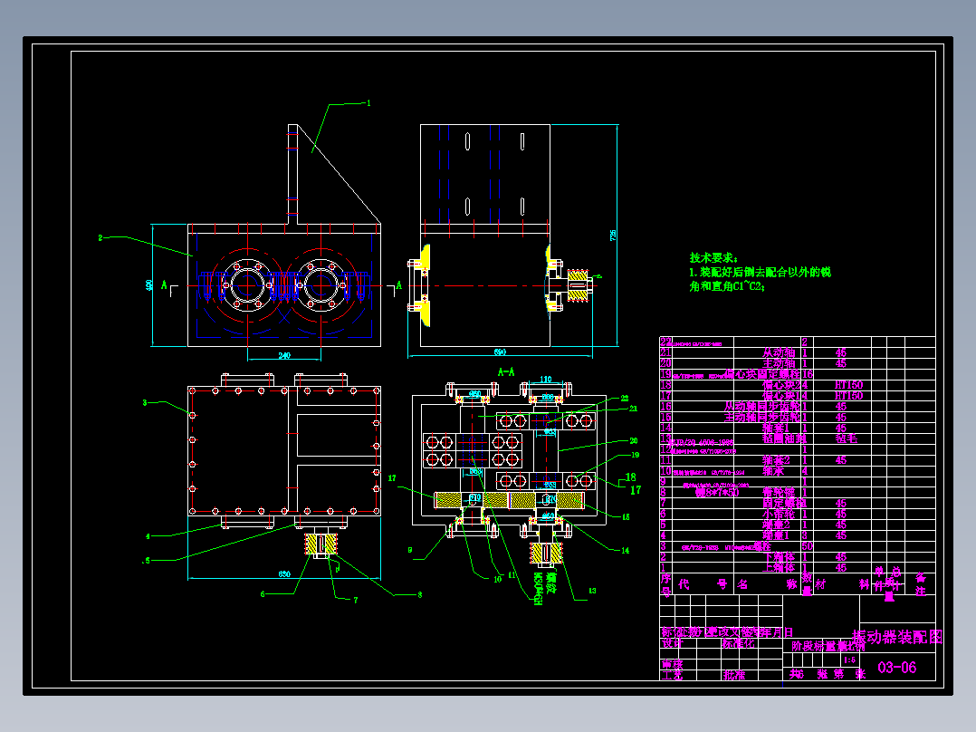Click balloon number 2 beside front view
The width and height of the screenshot is (976, 732).
coord(100,238)
